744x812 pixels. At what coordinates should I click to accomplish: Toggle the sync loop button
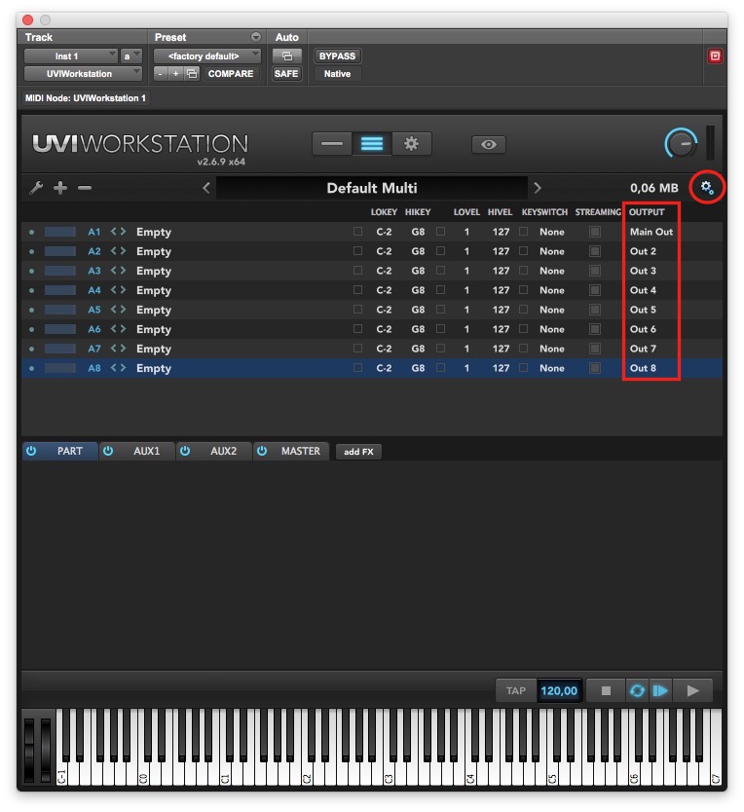click(x=637, y=691)
